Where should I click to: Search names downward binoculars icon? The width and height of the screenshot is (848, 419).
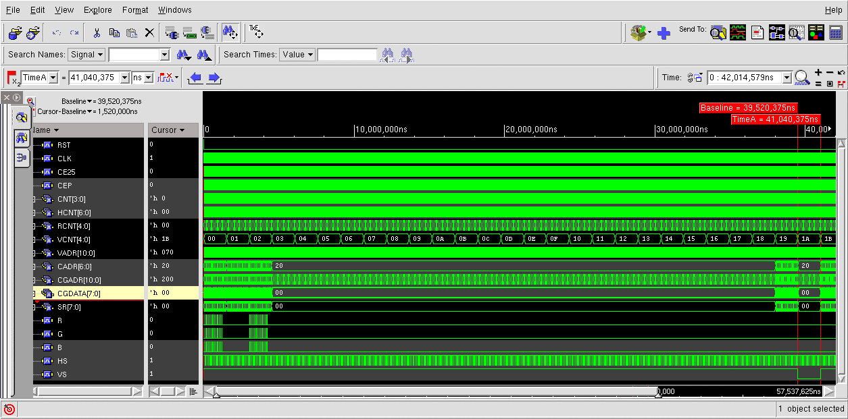point(183,55)
